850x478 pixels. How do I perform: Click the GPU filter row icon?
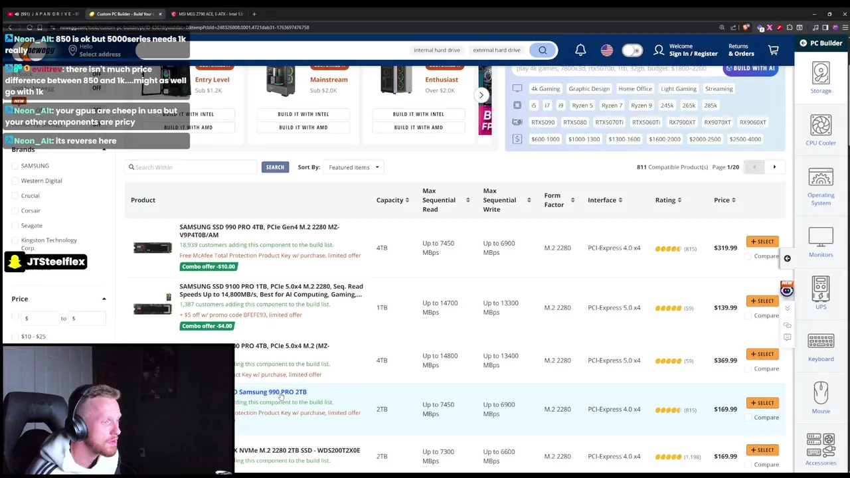pyautogui.click(x=517, y=122)
